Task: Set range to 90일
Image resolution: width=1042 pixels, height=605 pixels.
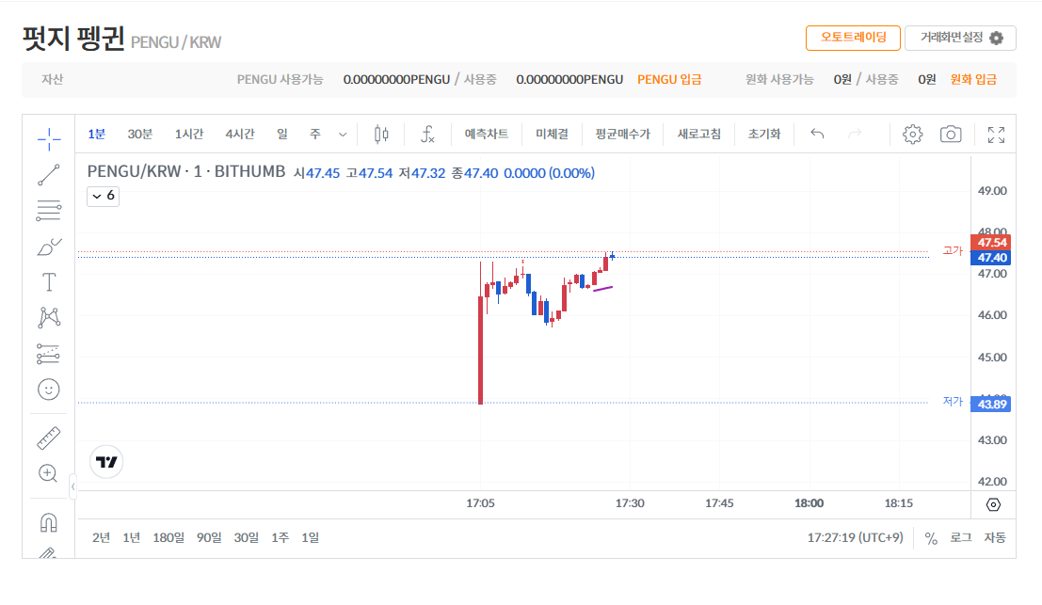Action: tap(209, 538)
